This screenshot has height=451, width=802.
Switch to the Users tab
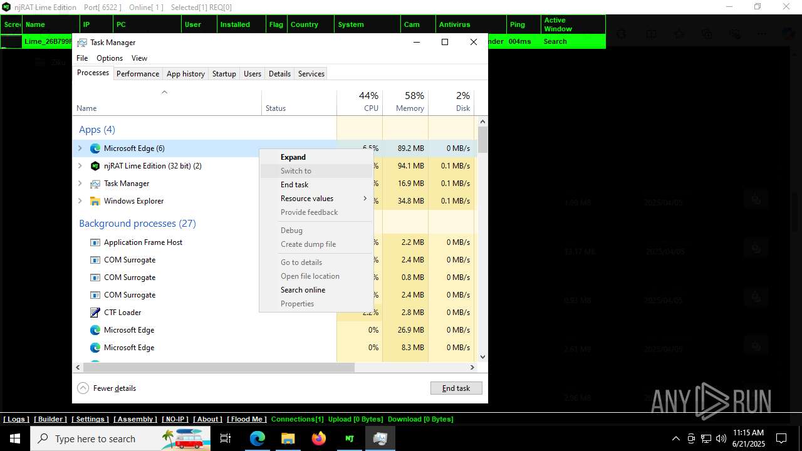253,74
